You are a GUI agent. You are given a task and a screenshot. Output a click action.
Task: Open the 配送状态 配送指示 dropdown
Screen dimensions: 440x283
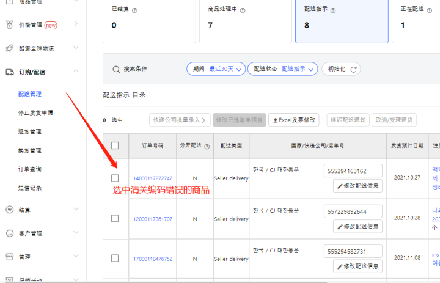coord(282,69)
